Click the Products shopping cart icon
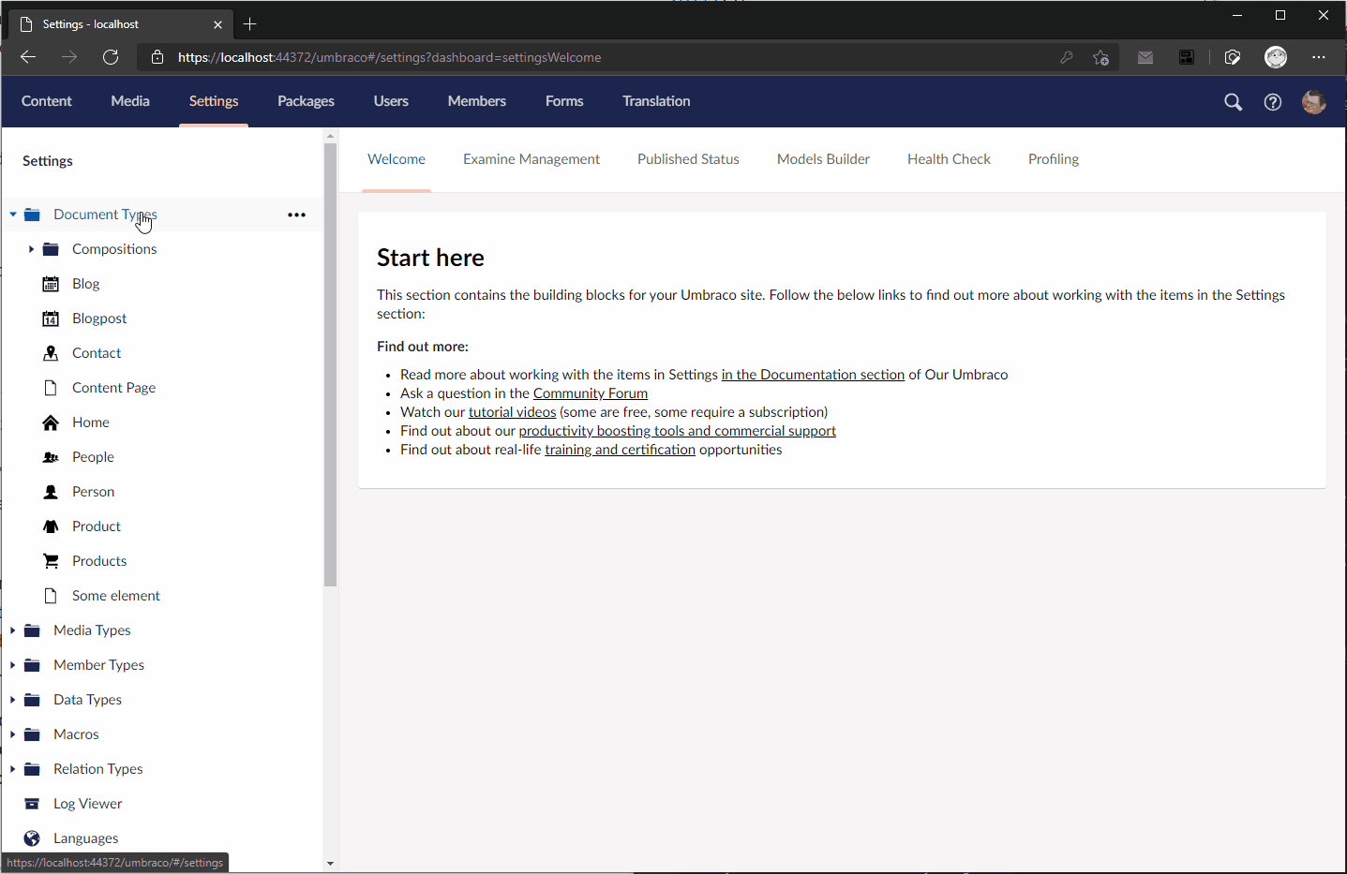This screenshot has height=874, width=1347. coord(51,561)
